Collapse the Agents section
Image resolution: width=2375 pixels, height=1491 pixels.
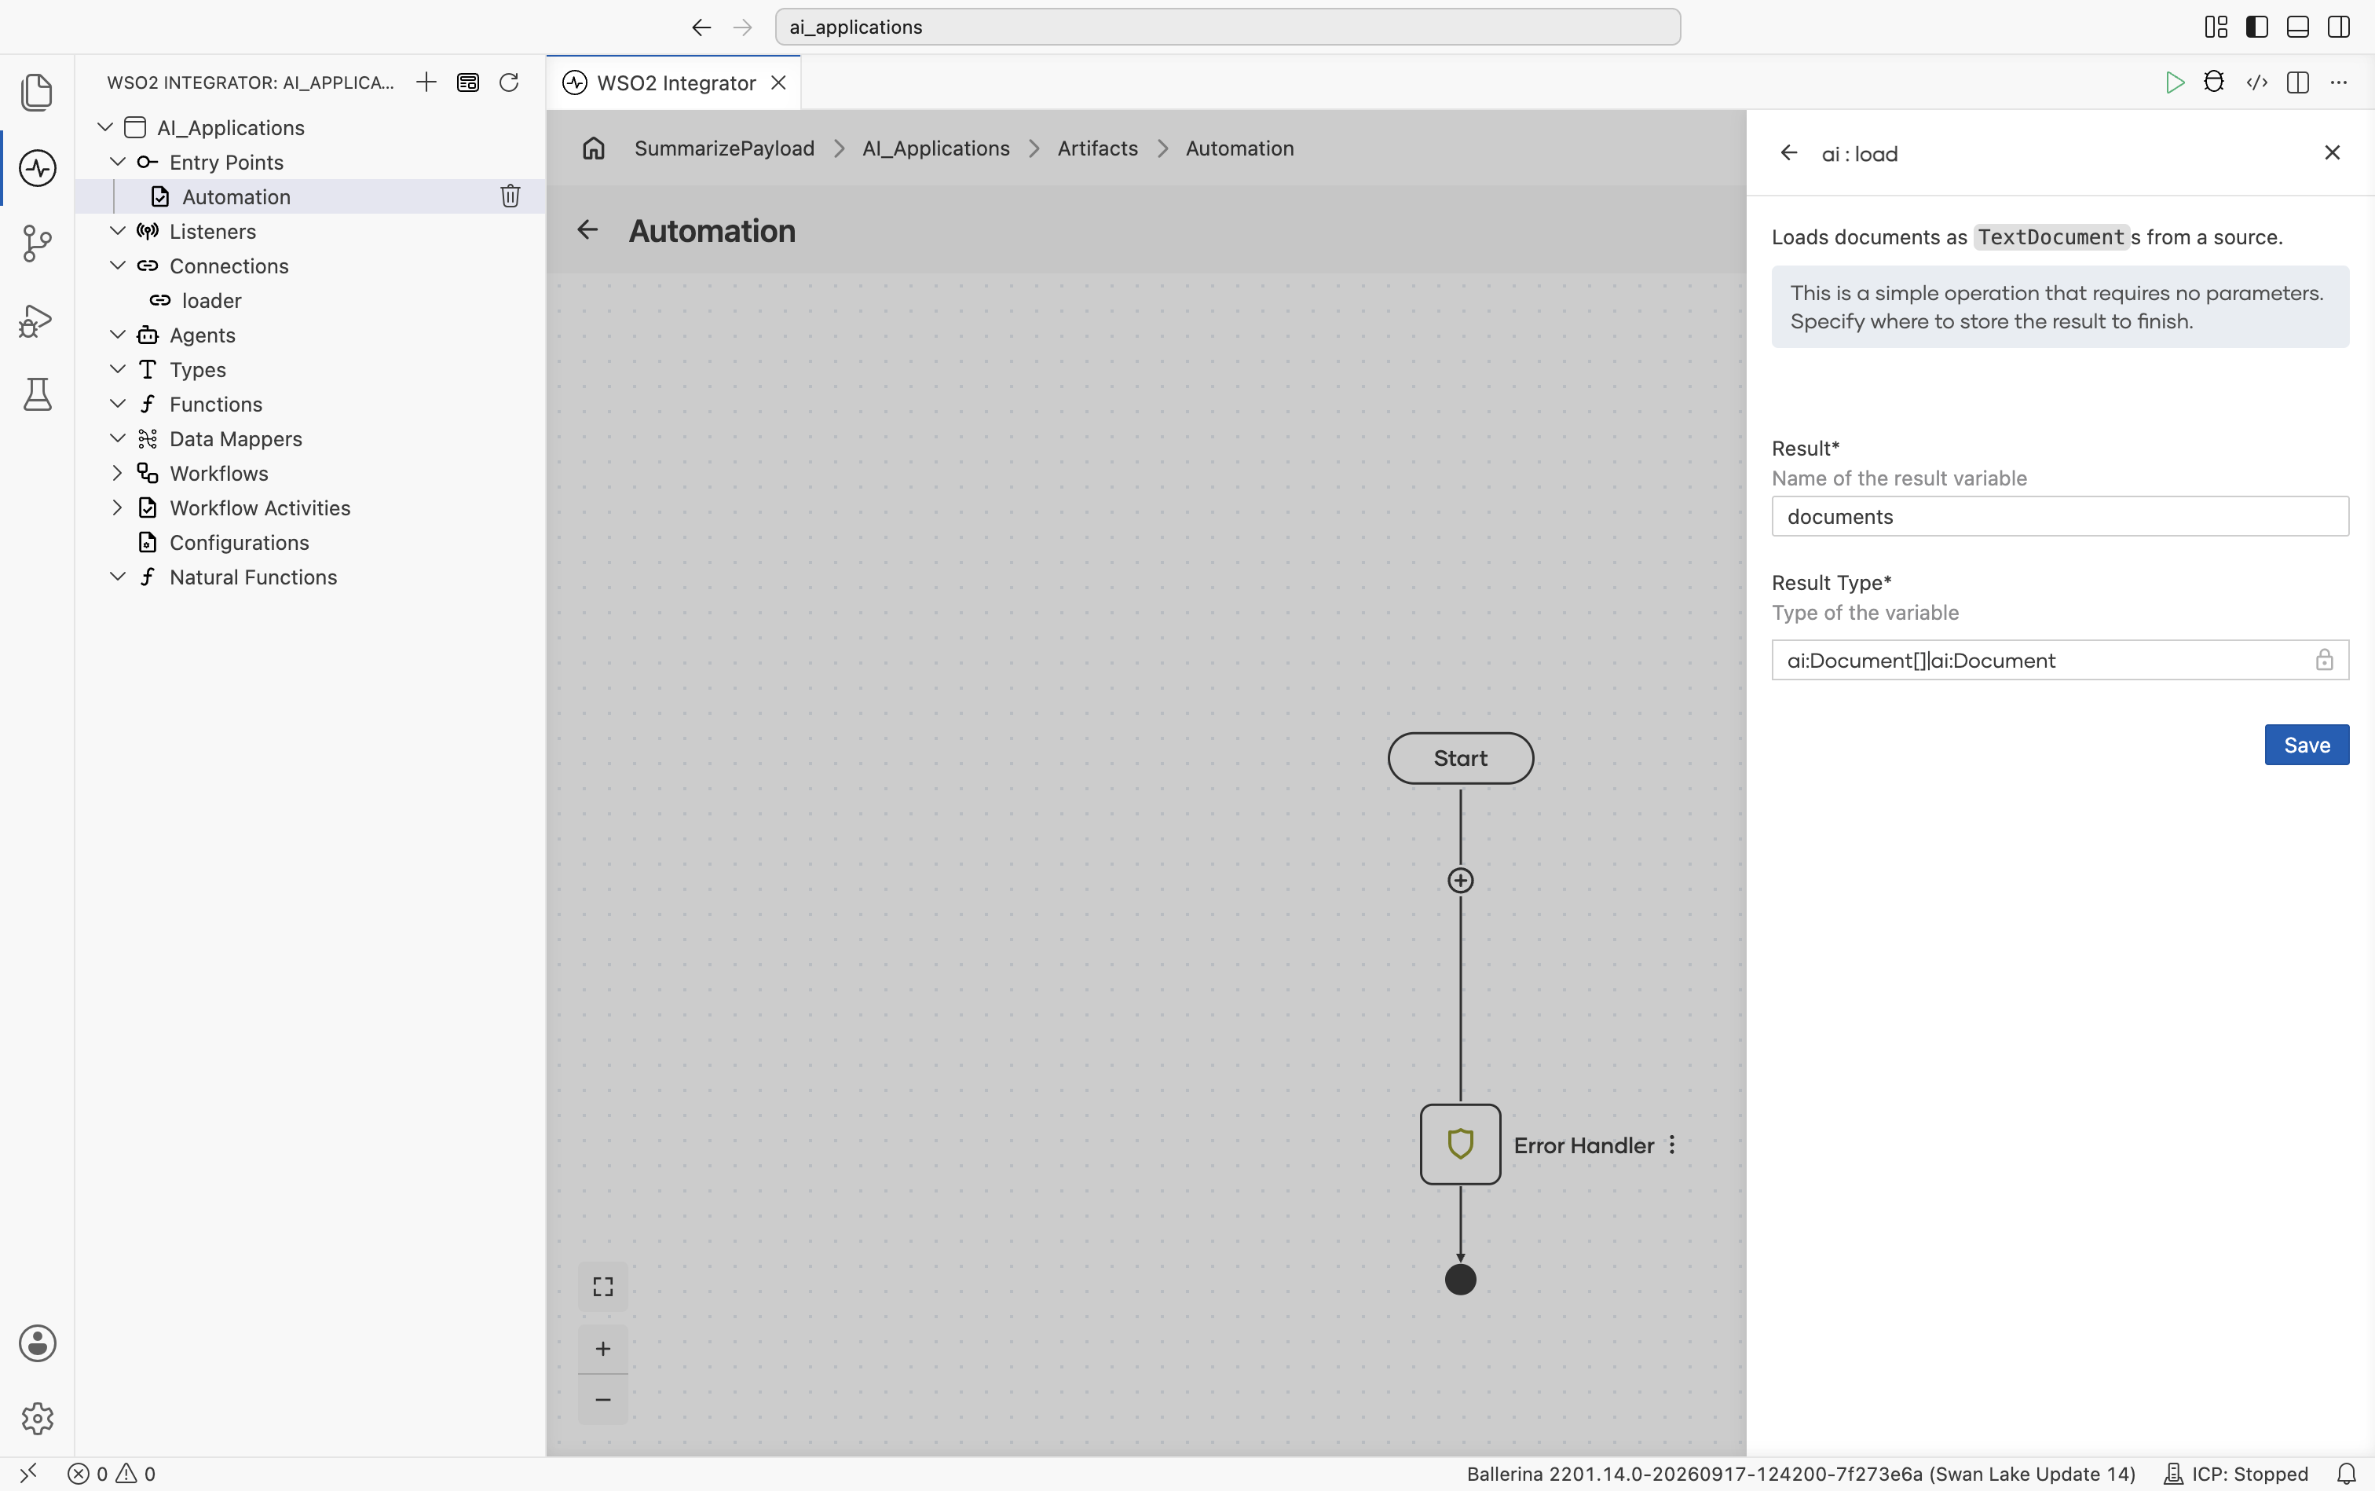pos(117,335)
